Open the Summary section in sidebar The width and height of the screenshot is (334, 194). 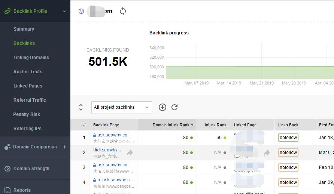24,29
